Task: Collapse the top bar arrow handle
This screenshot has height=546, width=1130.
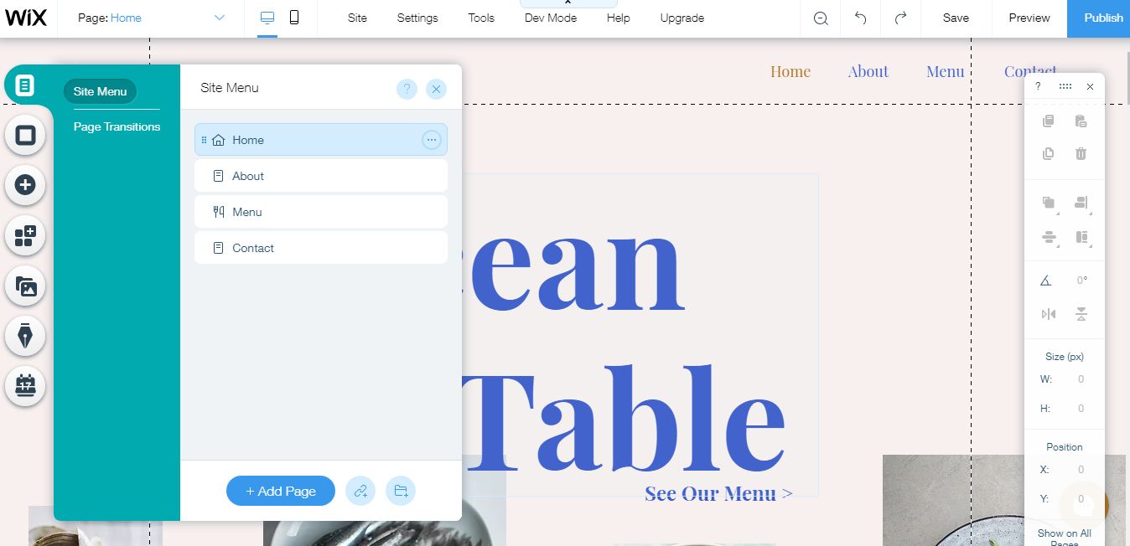Action: [568, 3]
